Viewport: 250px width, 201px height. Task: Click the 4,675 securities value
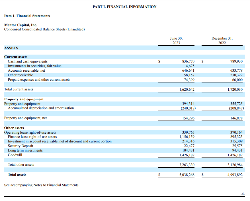(190, 66)
